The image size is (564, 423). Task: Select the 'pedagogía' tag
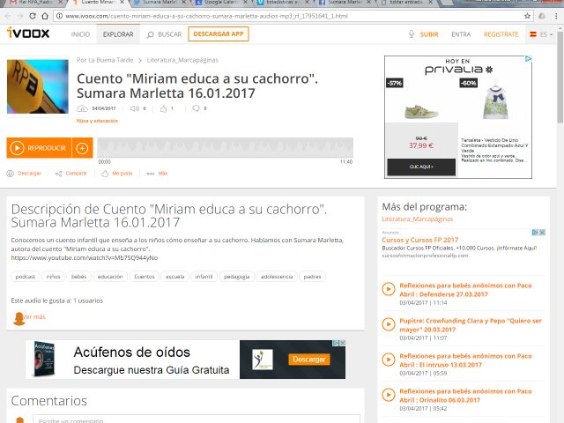(x=236, y=277)
